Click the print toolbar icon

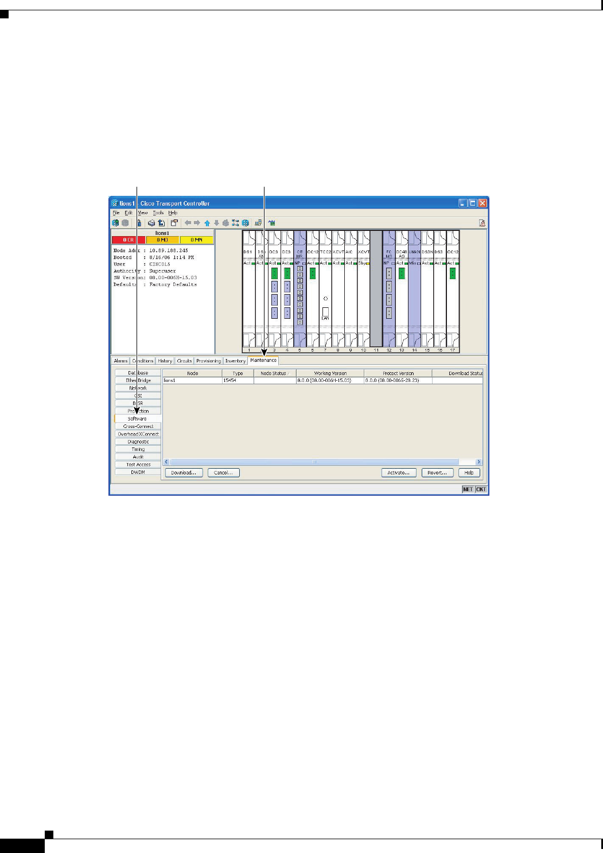[151, 223]
